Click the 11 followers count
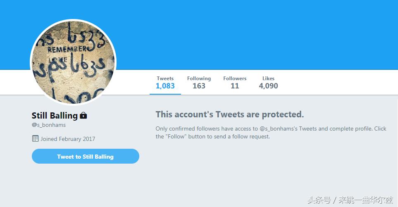Image resolution: width=398 pixels, height=207 pixels. point(235,86)
